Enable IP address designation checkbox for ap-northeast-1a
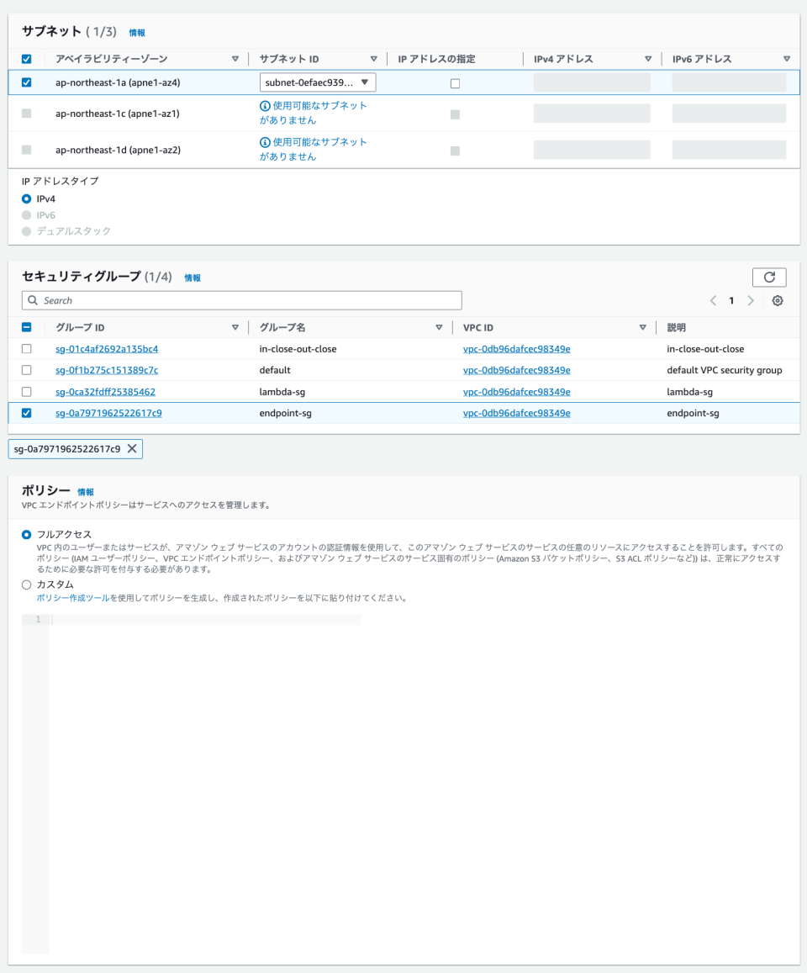The height and width of the screenshot is (973, 807). click(455, 83)
